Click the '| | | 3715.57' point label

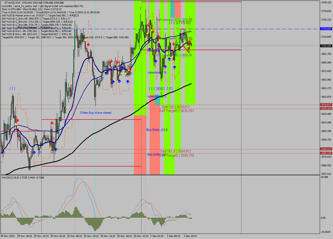(x=180, y=23)
